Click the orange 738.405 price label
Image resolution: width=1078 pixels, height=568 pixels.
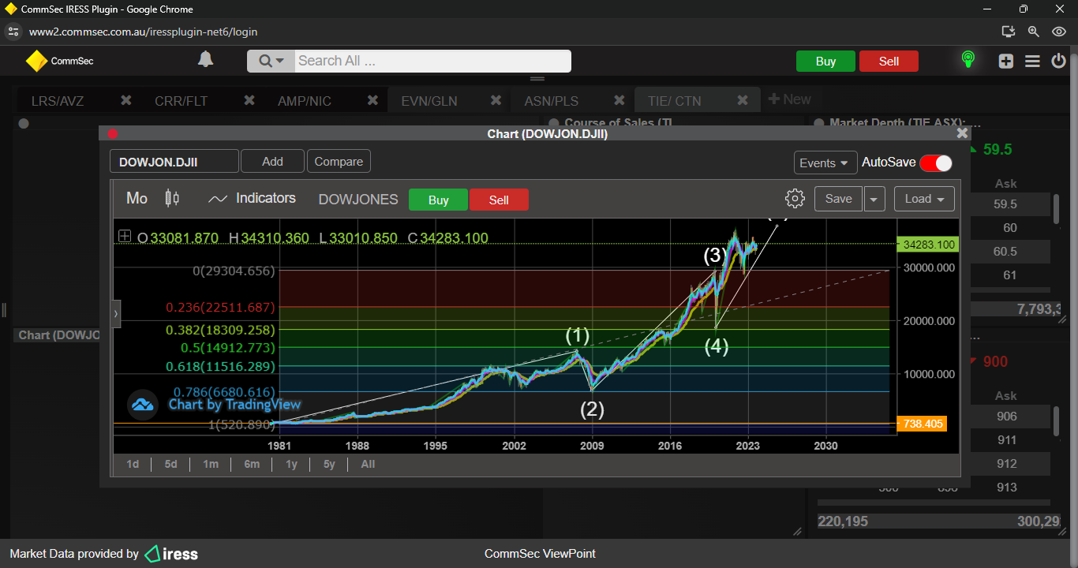(921, 424)
